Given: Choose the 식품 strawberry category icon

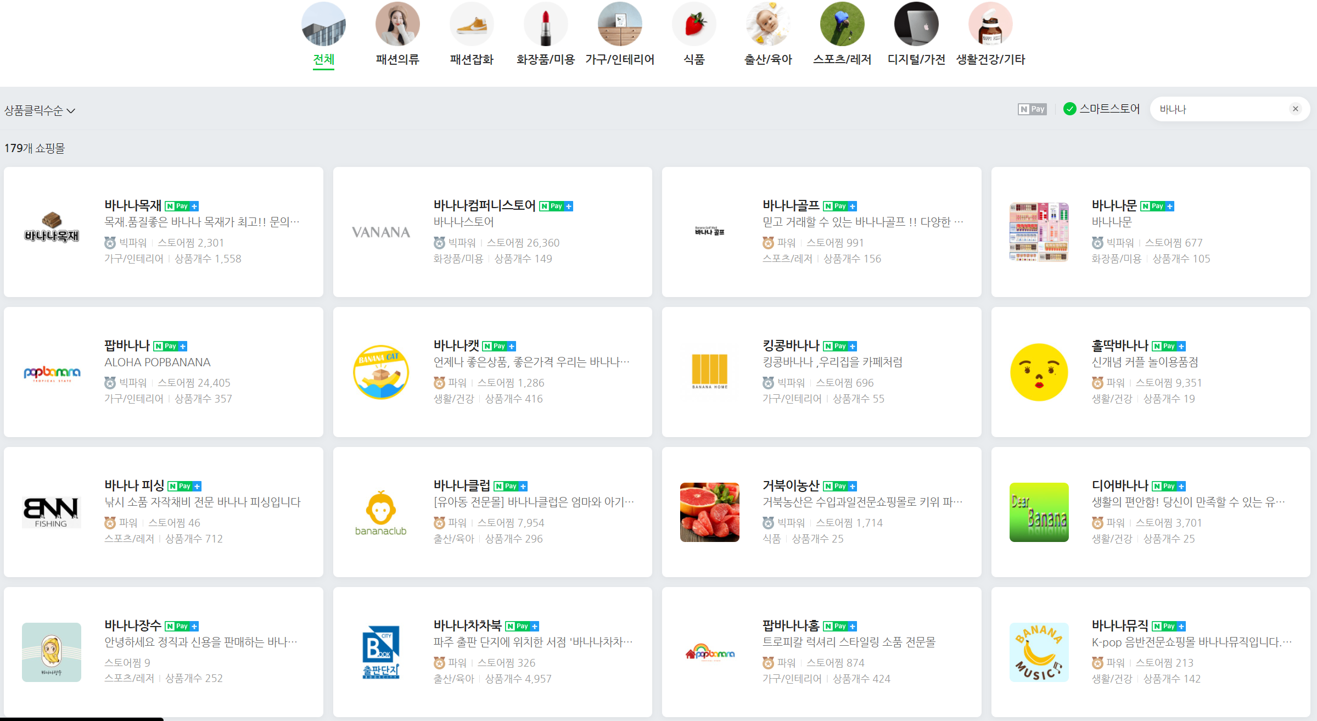Looking at the screenshot, I should coord(694,24).
